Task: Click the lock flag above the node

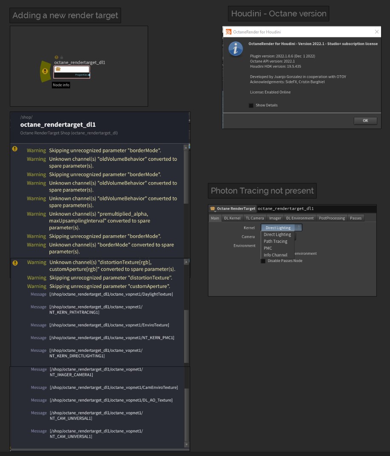Action: point(62,57)
